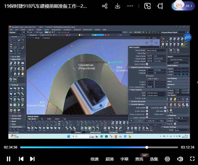The width and height of the screenshot is (198, 165).
Task: Toggle the Explicit control checkbox
Action: tap(147, 64)
